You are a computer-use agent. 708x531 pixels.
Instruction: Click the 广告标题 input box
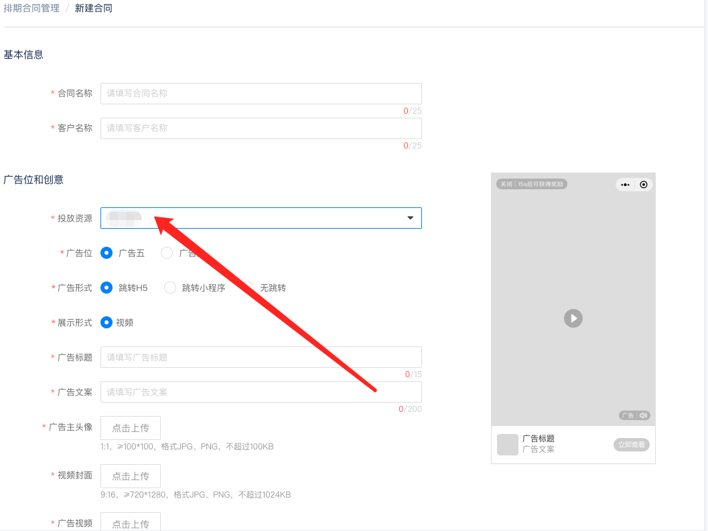(261, 357)
